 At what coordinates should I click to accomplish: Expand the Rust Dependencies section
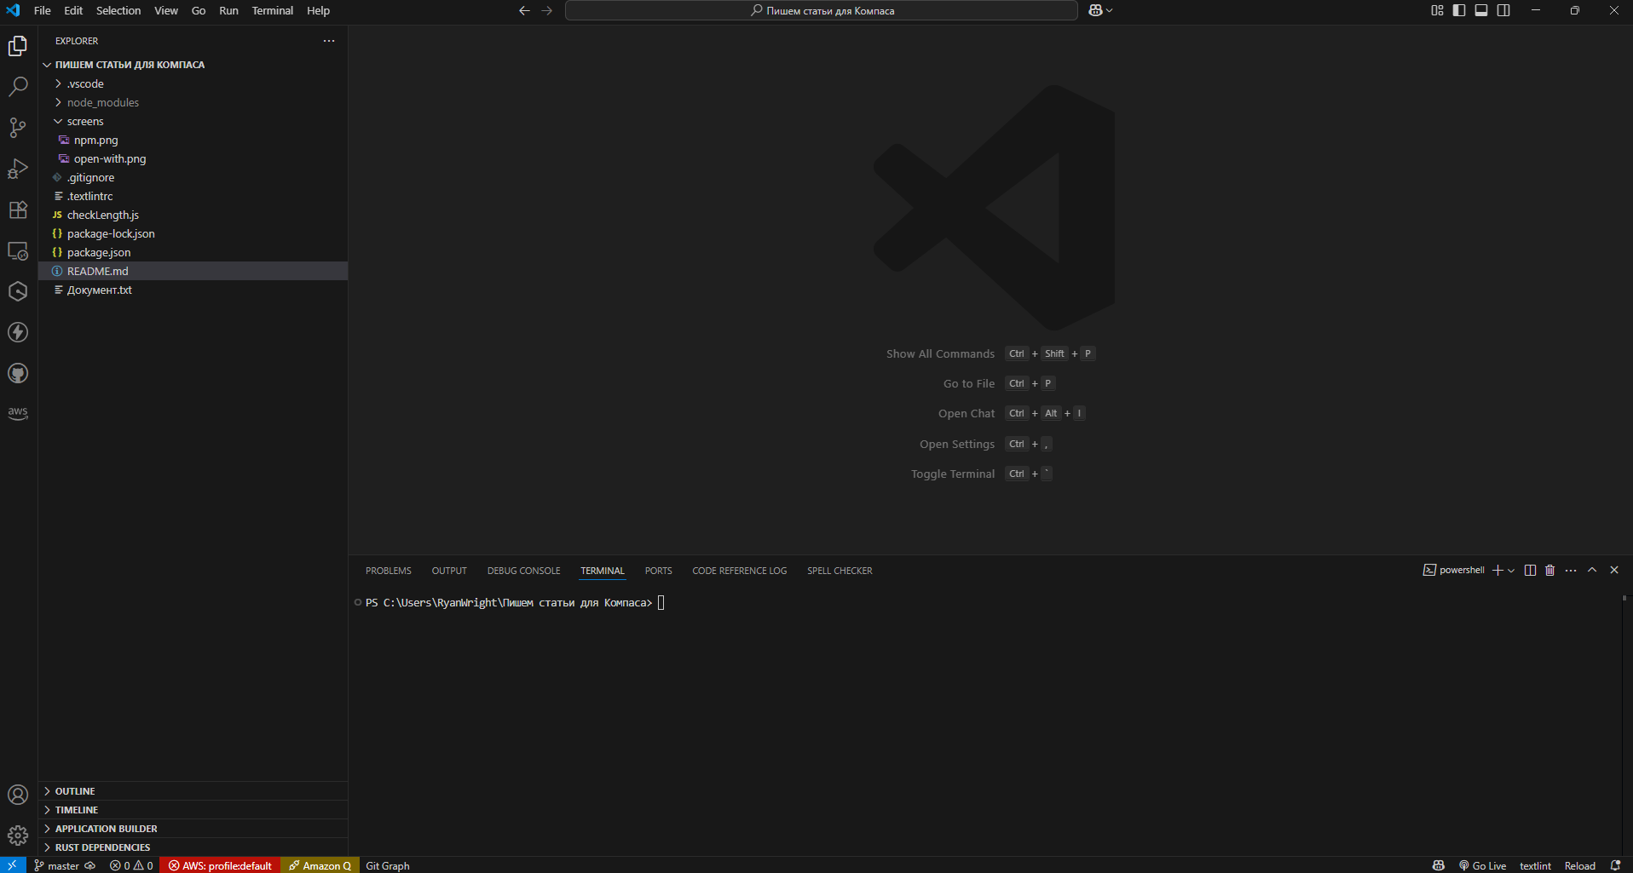click(x=193, y=847)
